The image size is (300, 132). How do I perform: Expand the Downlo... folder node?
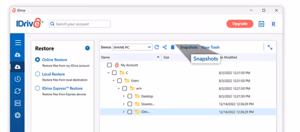(124, 104)
